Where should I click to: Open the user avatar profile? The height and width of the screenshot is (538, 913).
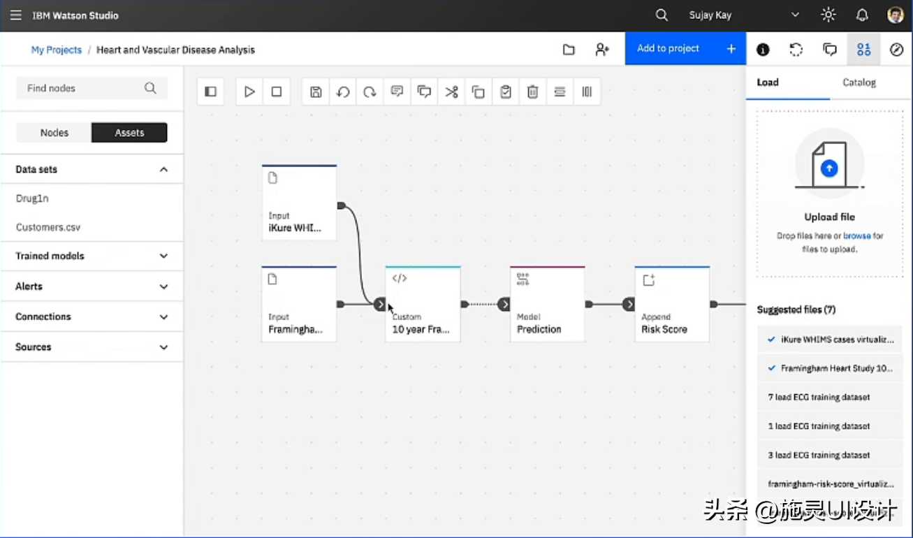tap(896, 15)
